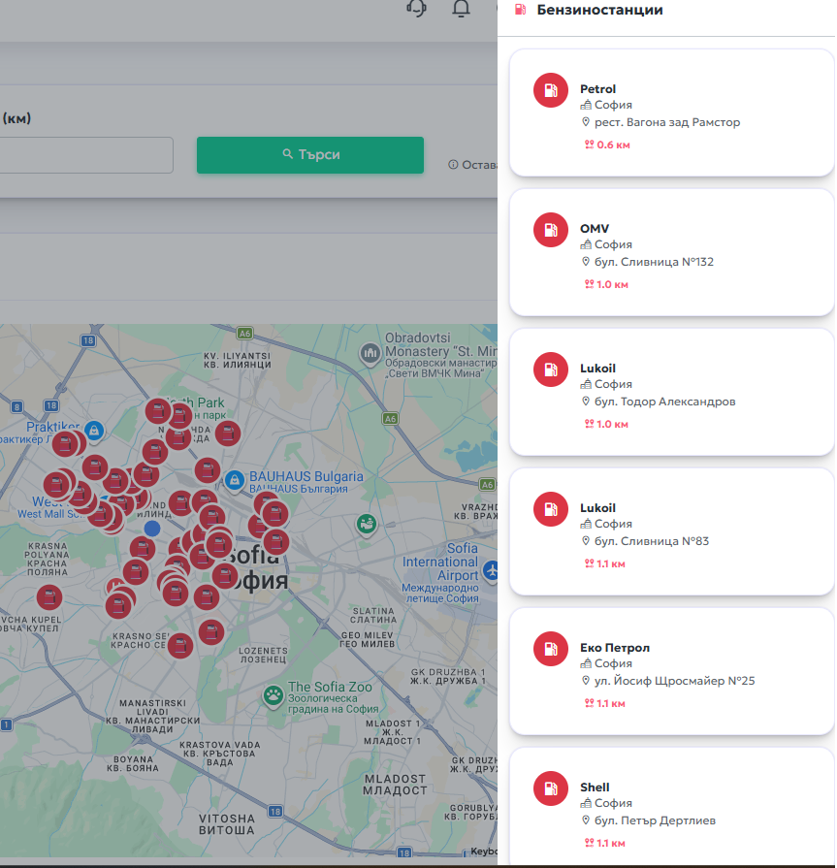The width and height of the screenshot is (837, 868).
Task: Click address 'рест. Вагона зад Рамстор'
Action: point(667,122)
